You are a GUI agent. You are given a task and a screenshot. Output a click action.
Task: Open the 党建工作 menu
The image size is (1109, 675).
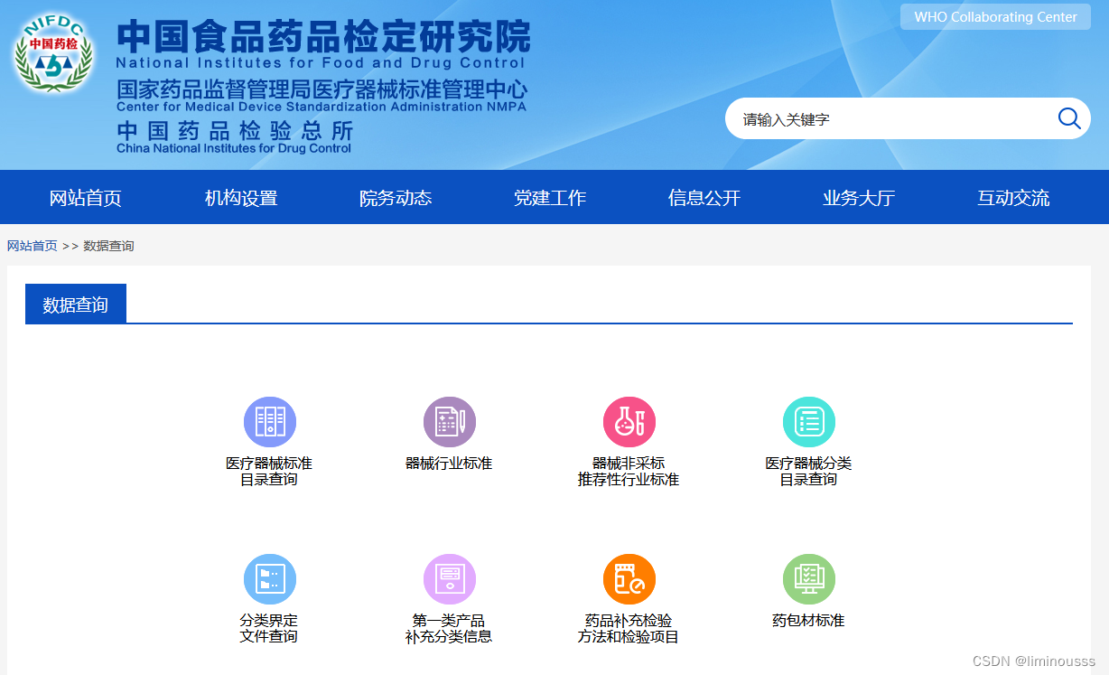click(550, 198)
